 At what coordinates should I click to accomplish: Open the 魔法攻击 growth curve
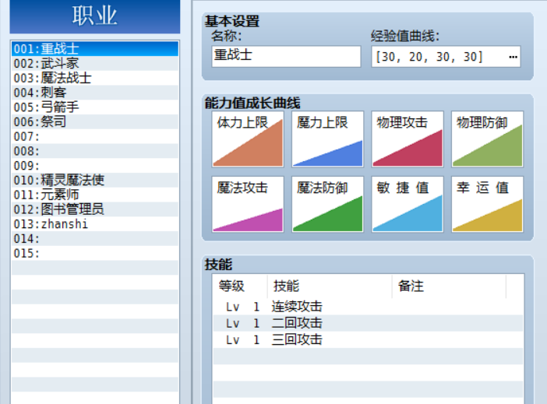coord(248,204)
